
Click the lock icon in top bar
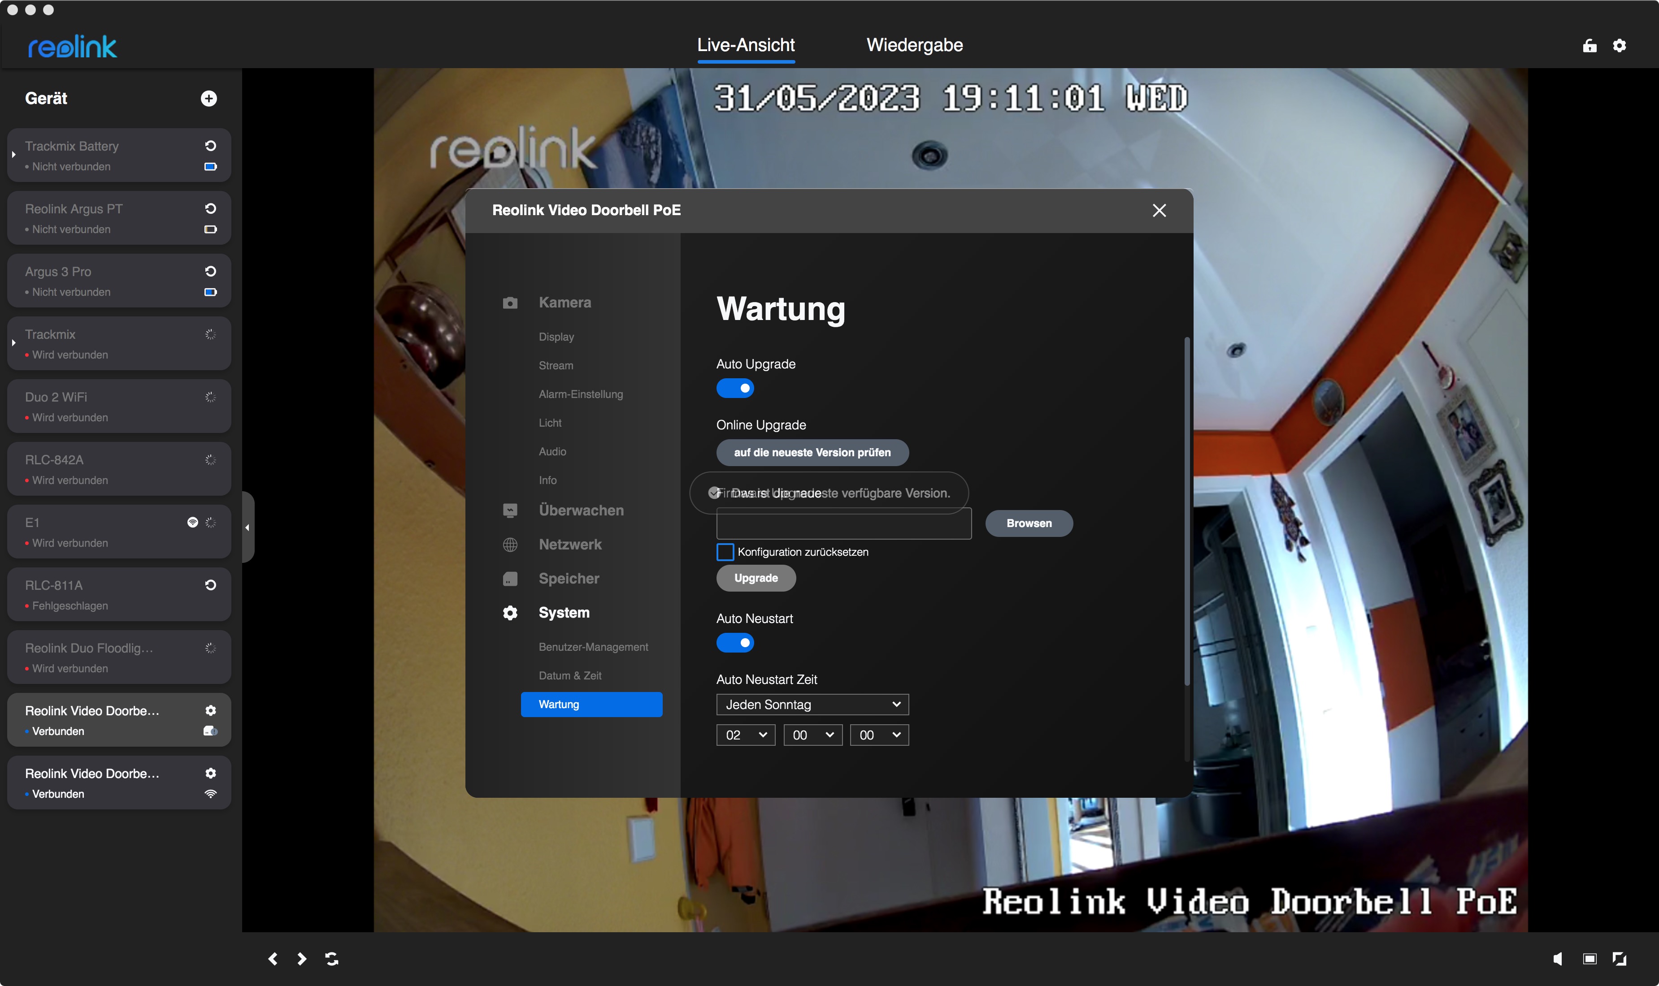click(x=1589, y=45)
